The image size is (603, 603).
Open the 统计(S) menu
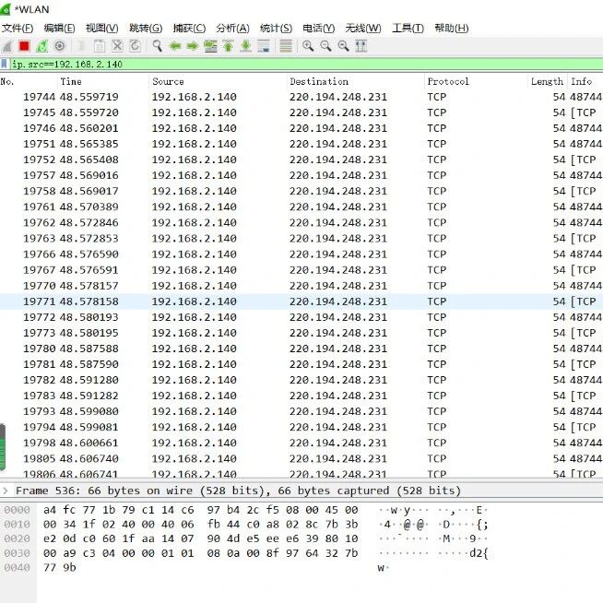point(276,28)
